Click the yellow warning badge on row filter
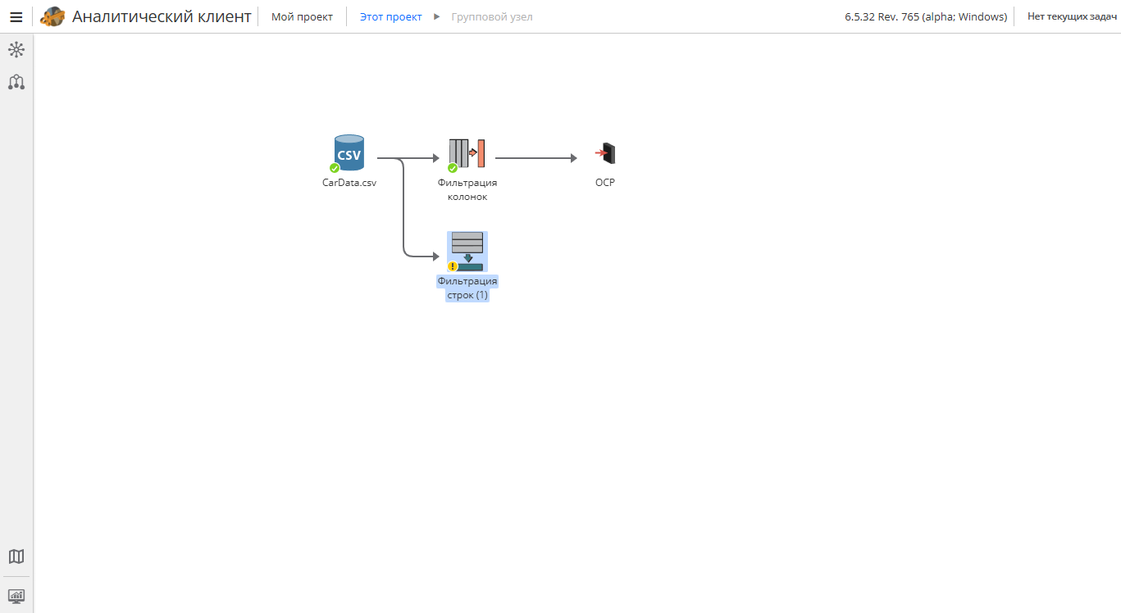This screenshot has width=1121, height=613. click(452, 266)
